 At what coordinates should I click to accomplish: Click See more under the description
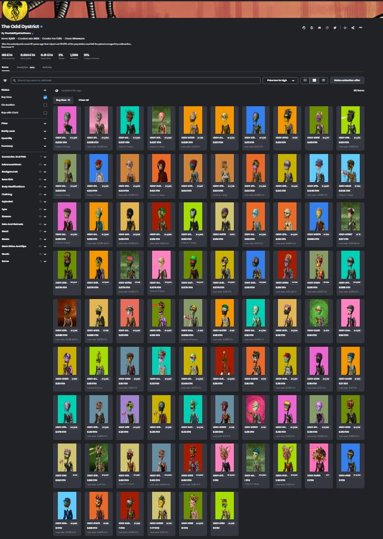point(7,47)
